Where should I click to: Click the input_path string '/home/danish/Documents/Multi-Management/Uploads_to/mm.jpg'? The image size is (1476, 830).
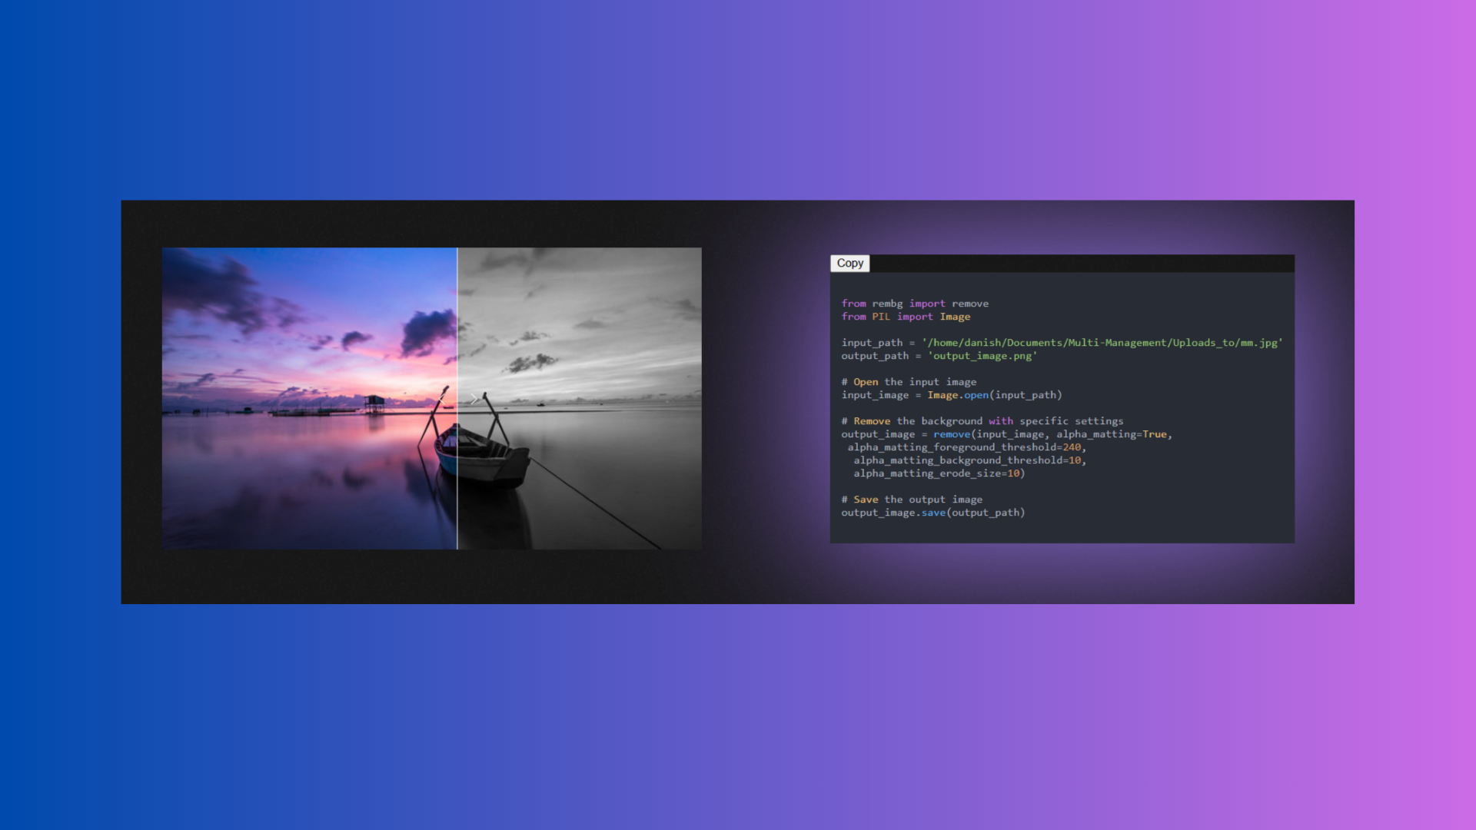pos(1102,343)
